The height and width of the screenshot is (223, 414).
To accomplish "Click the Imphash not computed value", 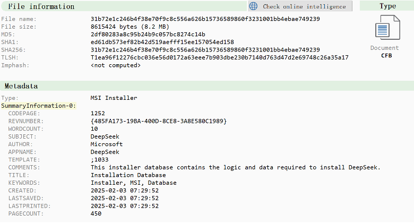I will click(116, 65).
